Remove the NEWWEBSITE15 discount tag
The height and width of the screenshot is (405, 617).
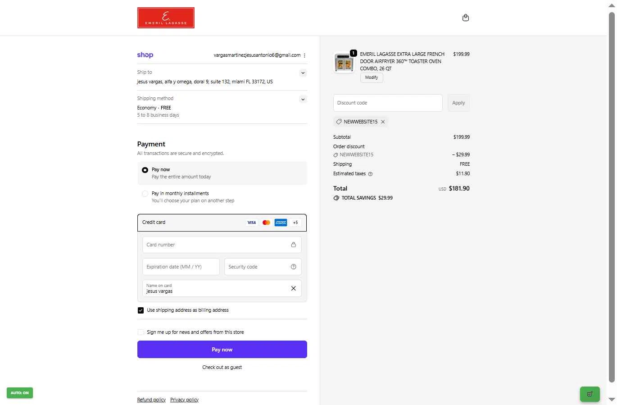point(383,122)
